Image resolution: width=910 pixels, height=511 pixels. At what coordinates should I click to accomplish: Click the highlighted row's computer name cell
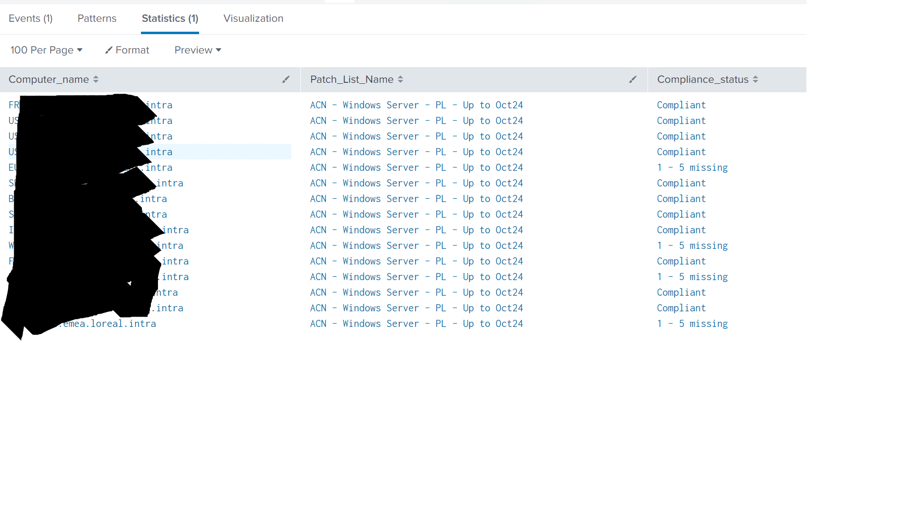[159, 152]
